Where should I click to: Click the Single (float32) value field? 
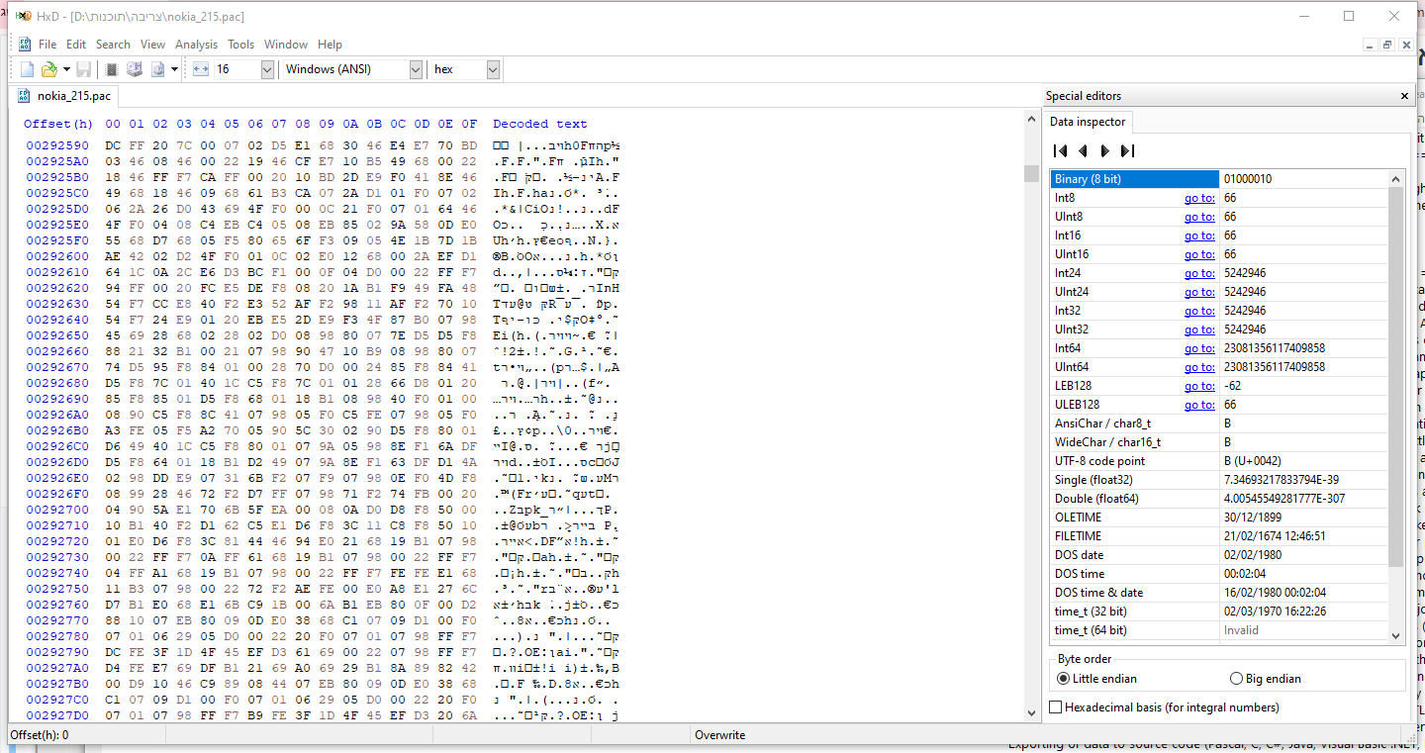[x=1303, y=480]
